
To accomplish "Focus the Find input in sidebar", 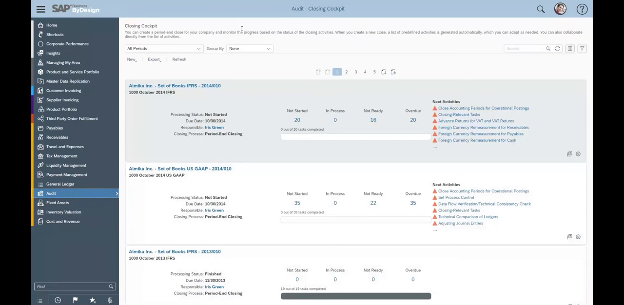I will [71, 286].
